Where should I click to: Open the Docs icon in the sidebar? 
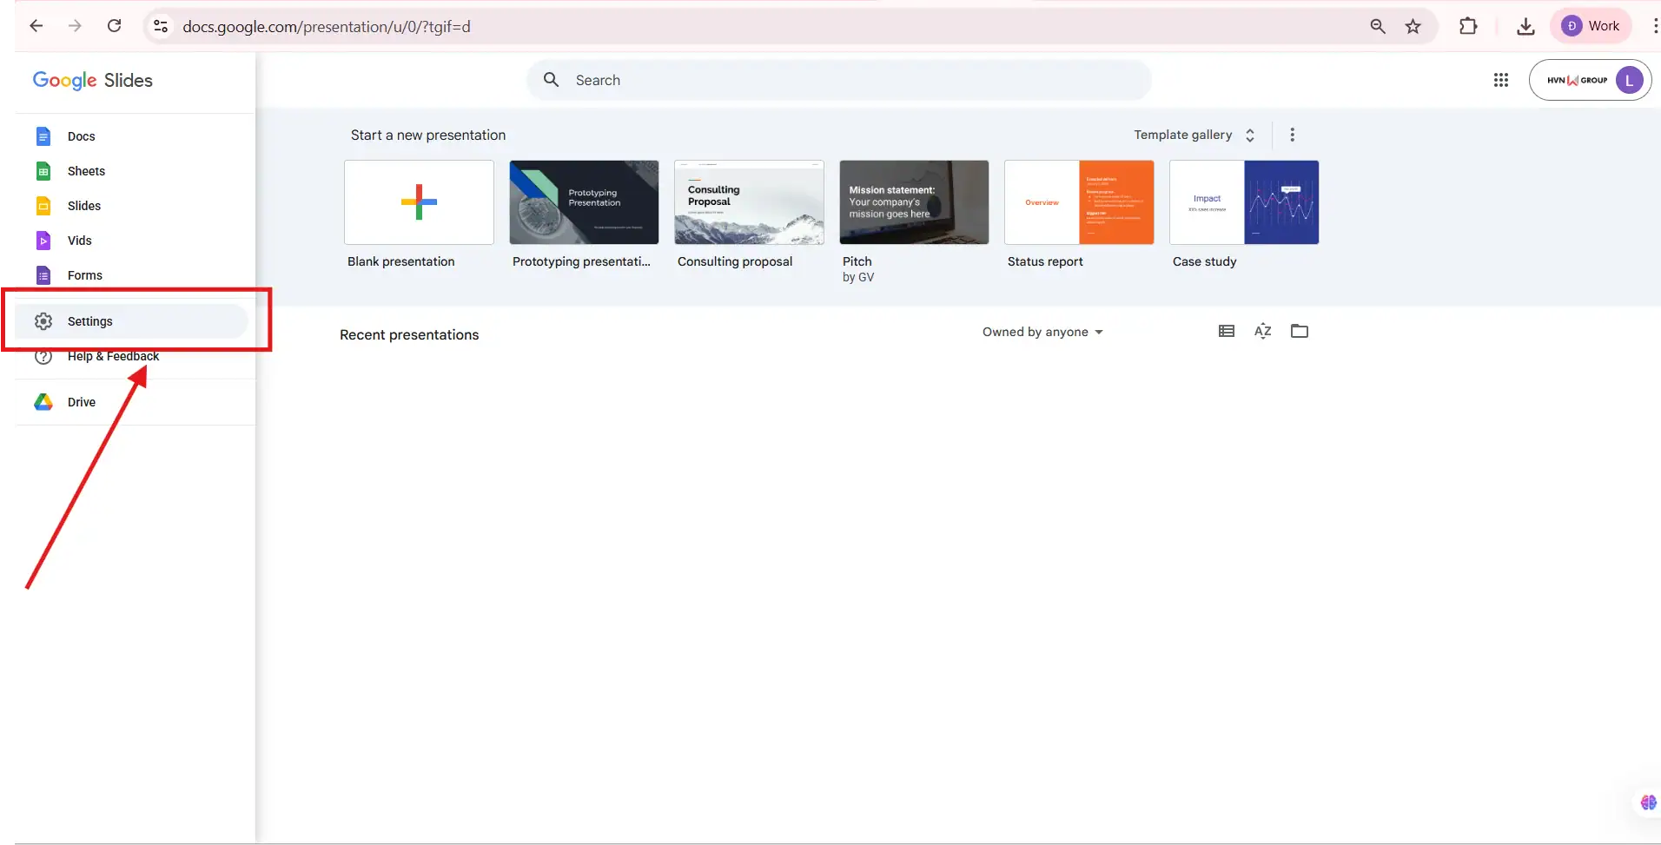pyautogui.click(x=79, y=136)
